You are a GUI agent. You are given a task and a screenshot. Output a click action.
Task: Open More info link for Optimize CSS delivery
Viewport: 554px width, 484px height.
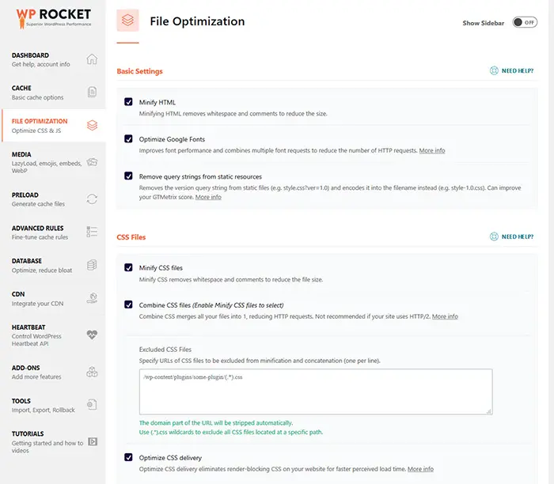coord(420,469)
